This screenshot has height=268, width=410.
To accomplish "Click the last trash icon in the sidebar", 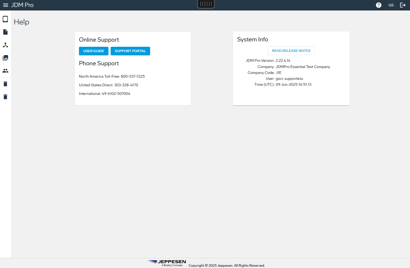I will tap(5, 97).
